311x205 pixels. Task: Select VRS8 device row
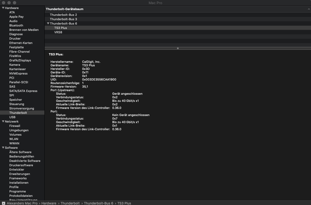[x=178, y=32]
